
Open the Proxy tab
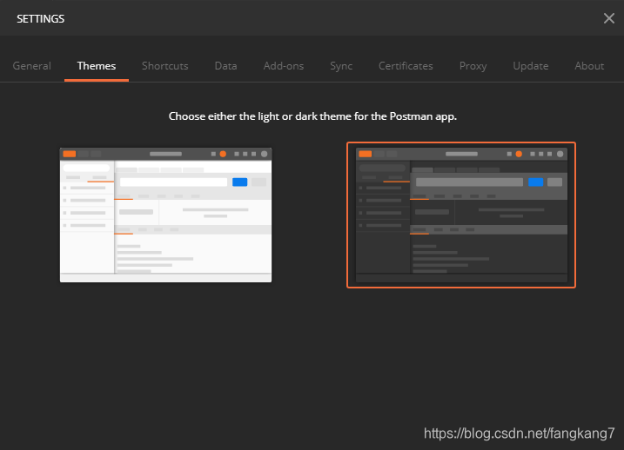(x=473, y=66)
